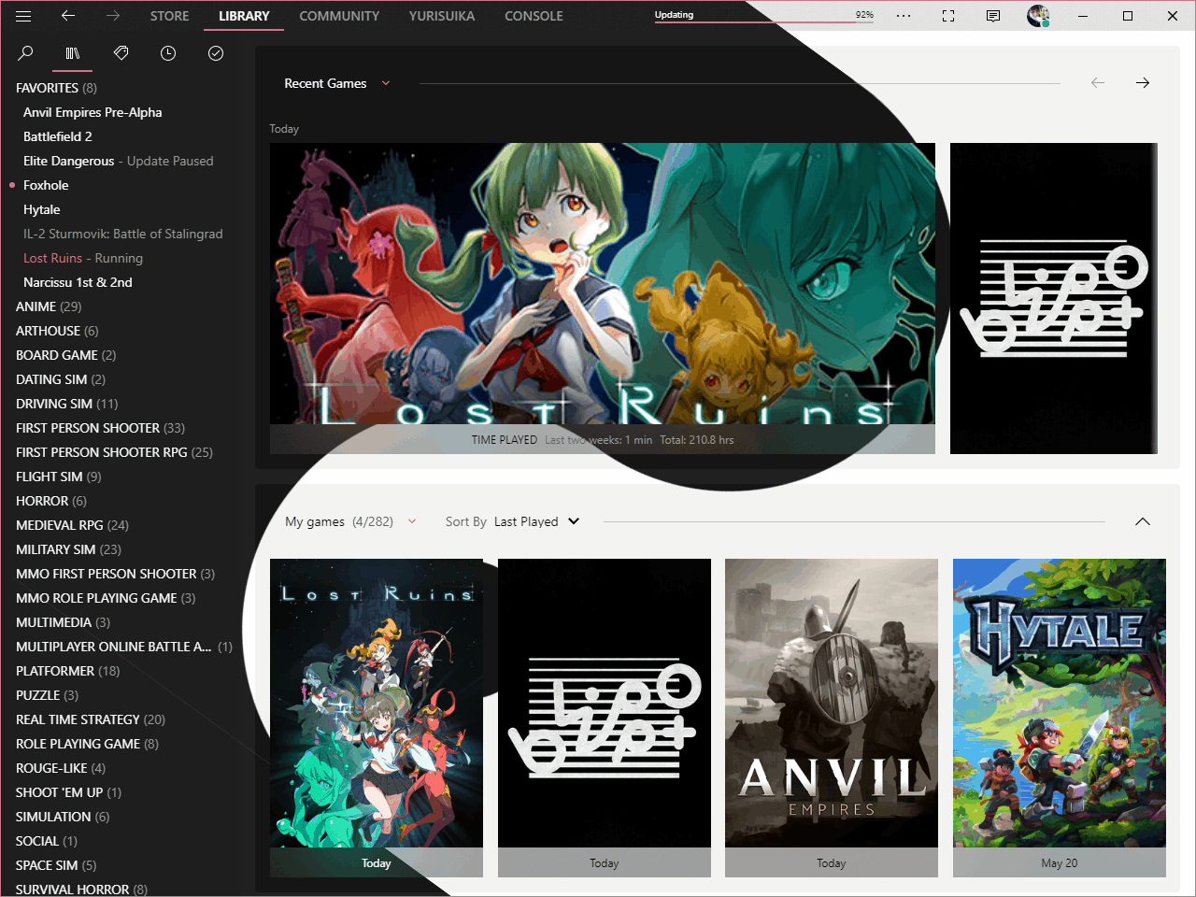Screen dimensions: 1196x897
Task: Expand the ARTHOUSE category
Action: click(57, 331)
